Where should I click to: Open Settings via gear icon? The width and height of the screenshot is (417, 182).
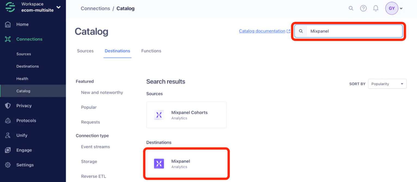point(8,165)
